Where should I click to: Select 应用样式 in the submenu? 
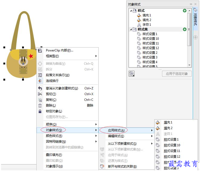[x=126, y=130]
